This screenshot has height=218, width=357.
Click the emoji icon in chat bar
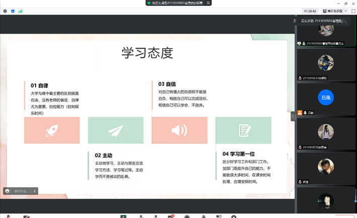click(x=7, y=191)
